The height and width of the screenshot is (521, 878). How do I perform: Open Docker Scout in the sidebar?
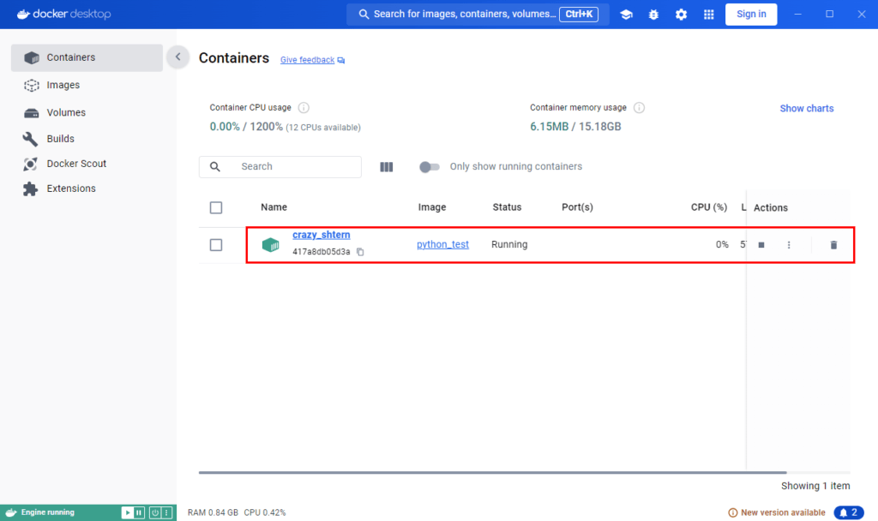click(x=76, y=164)
